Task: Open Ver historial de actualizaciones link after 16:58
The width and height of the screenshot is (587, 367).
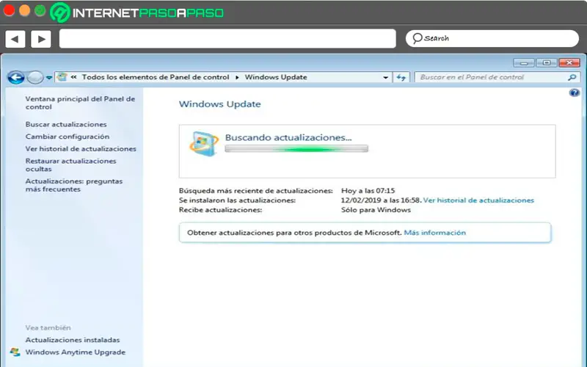Action: click(x=478, y=200)
